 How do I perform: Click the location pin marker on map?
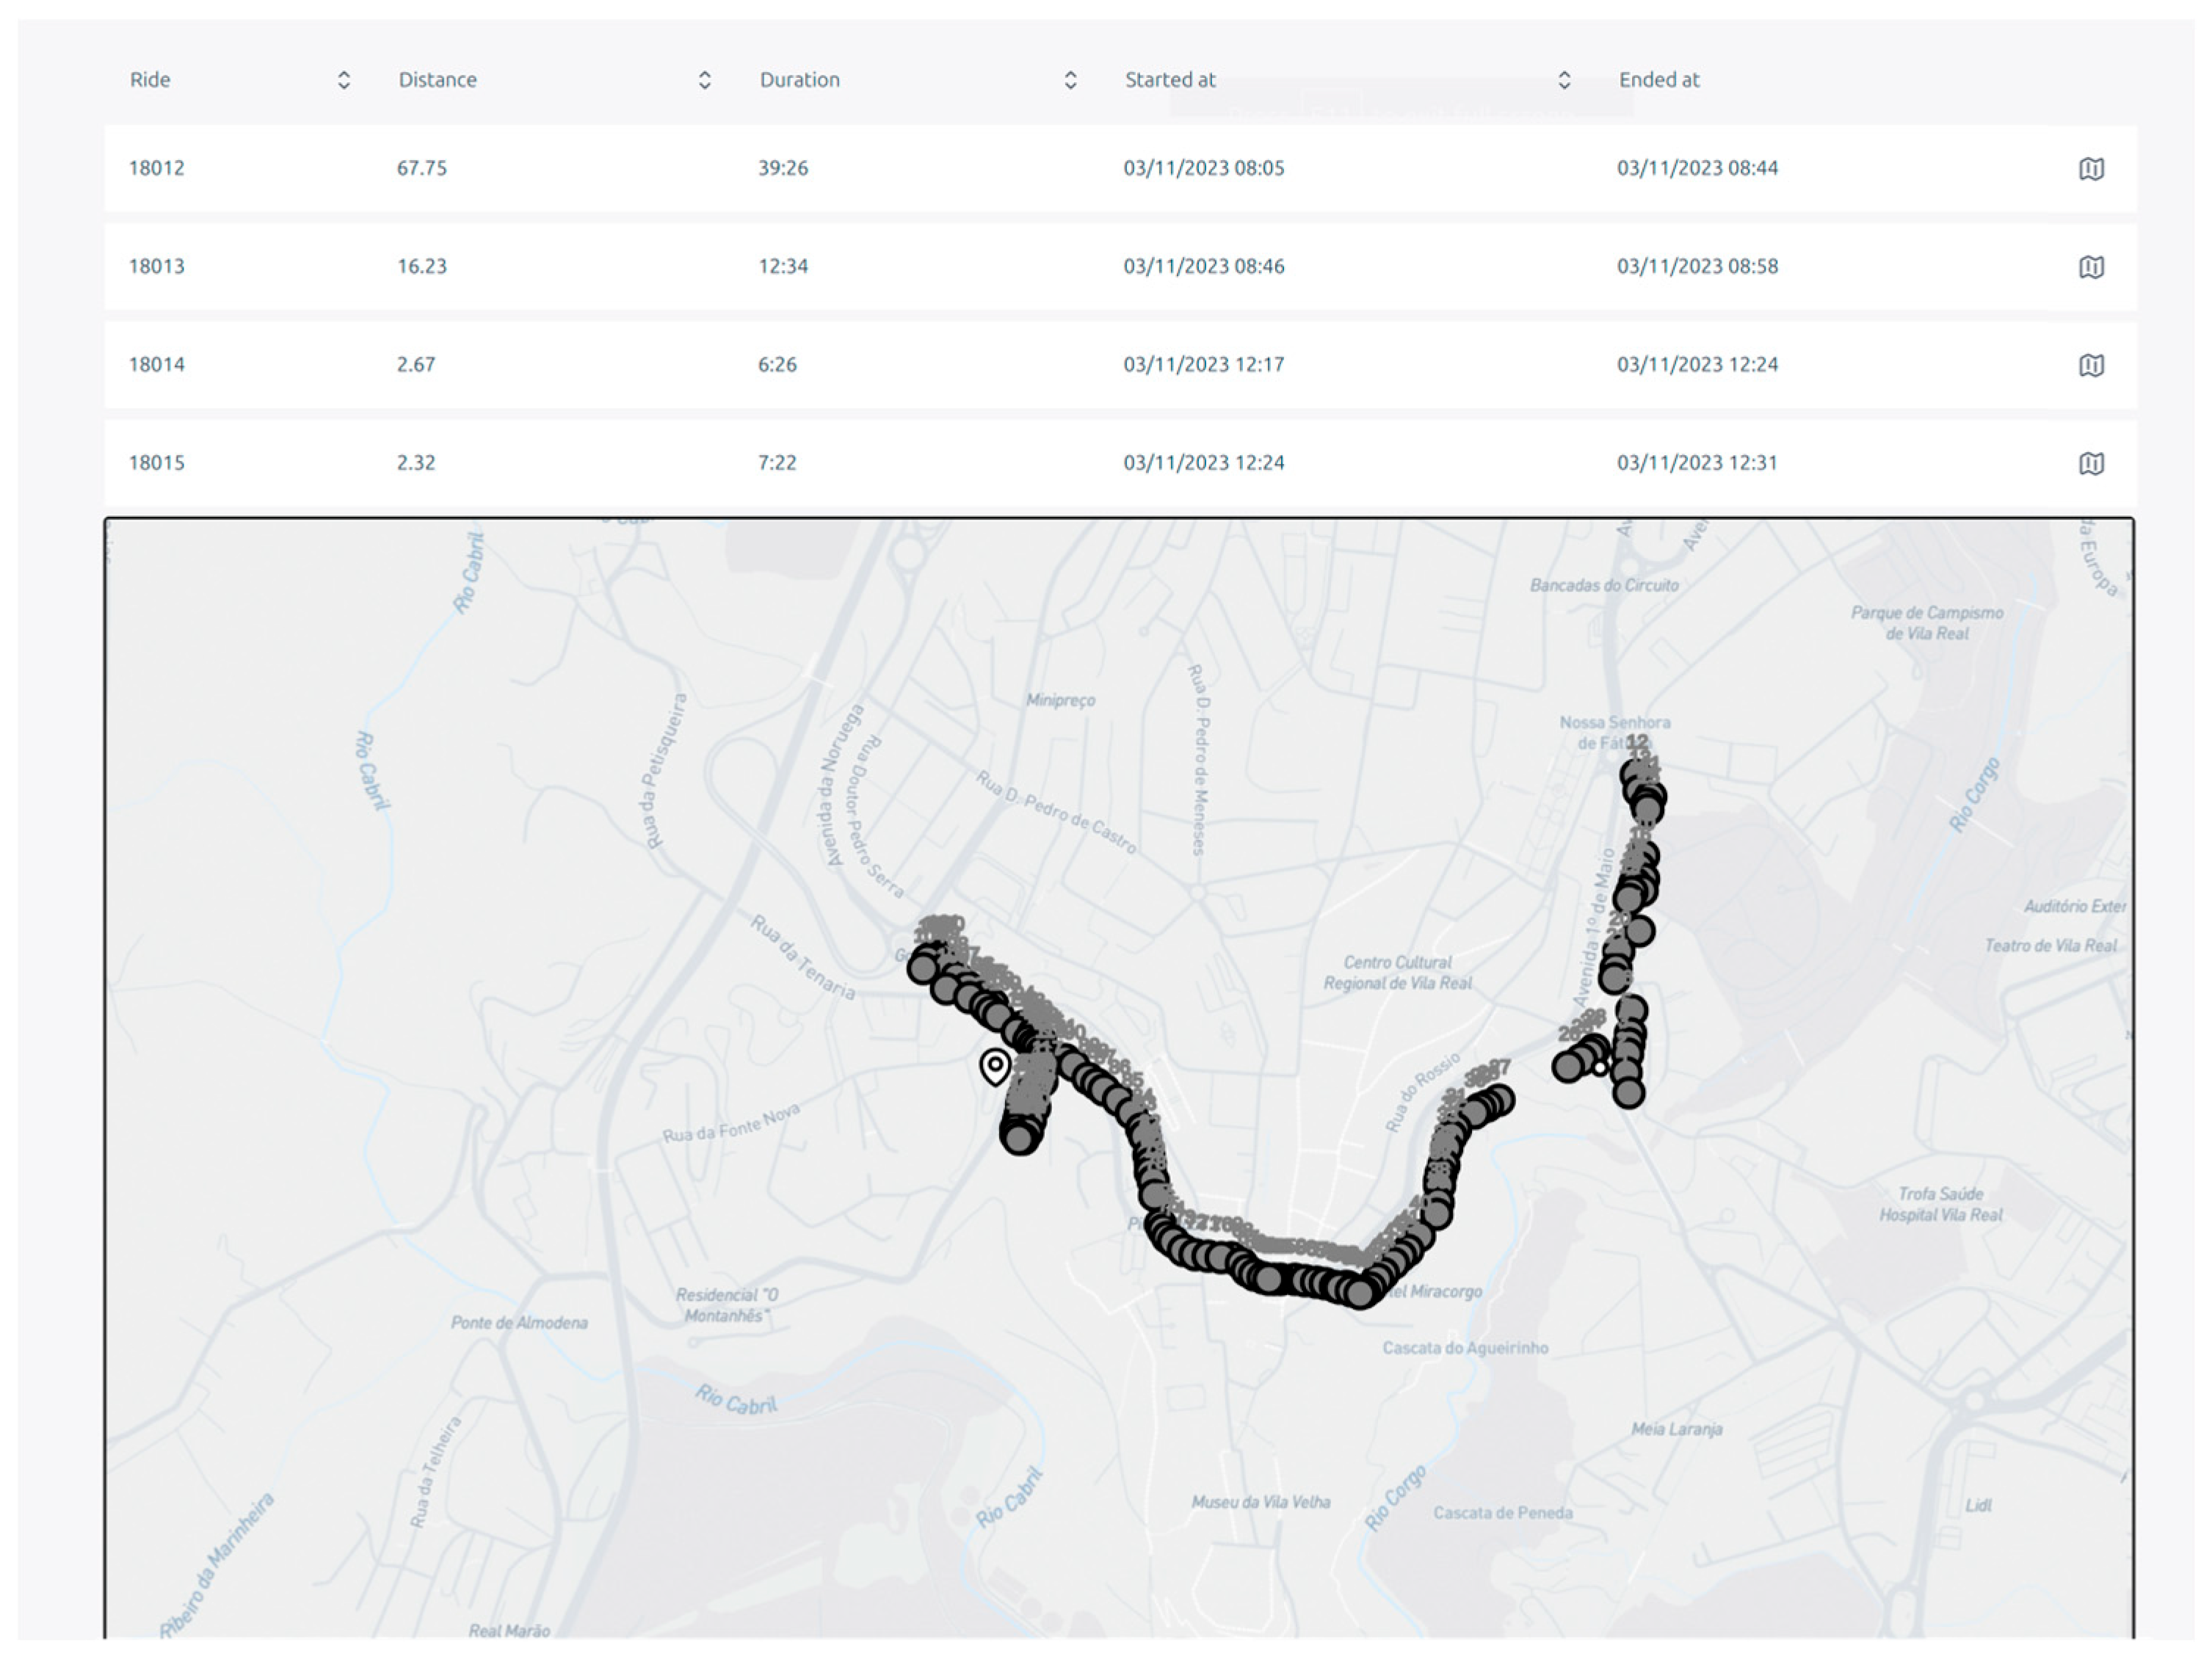click(994, 1066)
